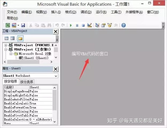Open Properties Window toolbar icon

point(103,25)
